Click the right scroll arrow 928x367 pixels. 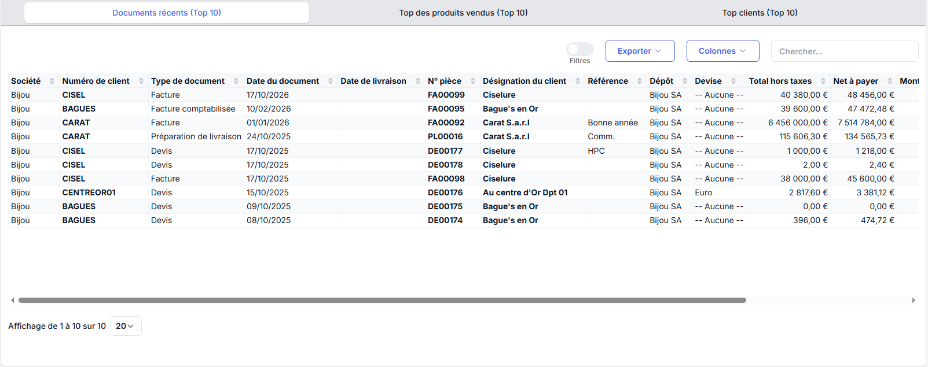tap(914, 301)
